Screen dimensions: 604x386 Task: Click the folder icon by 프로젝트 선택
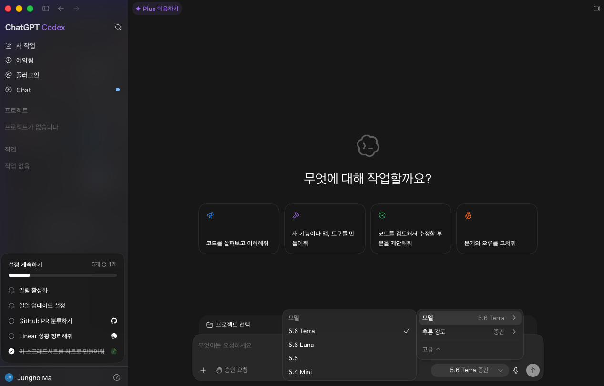point(209,325)
